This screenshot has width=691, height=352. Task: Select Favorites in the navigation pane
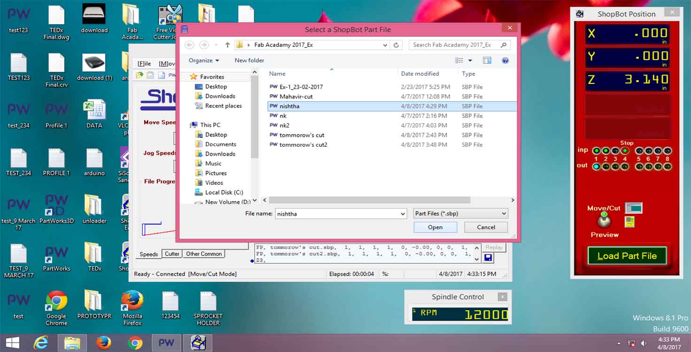[212, 77]
